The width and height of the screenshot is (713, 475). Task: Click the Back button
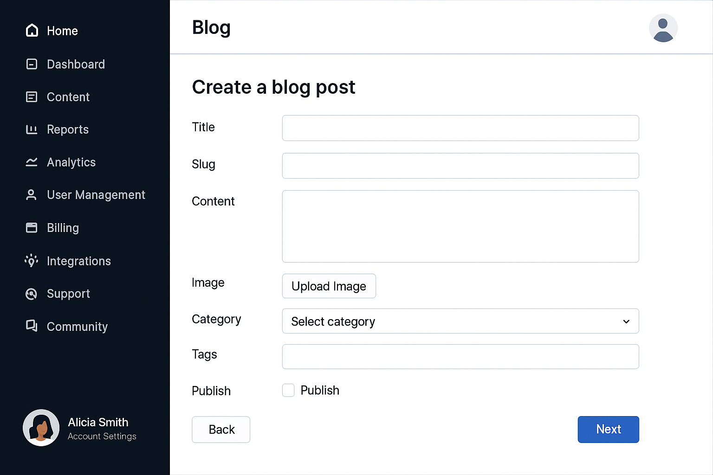point(221,430)
